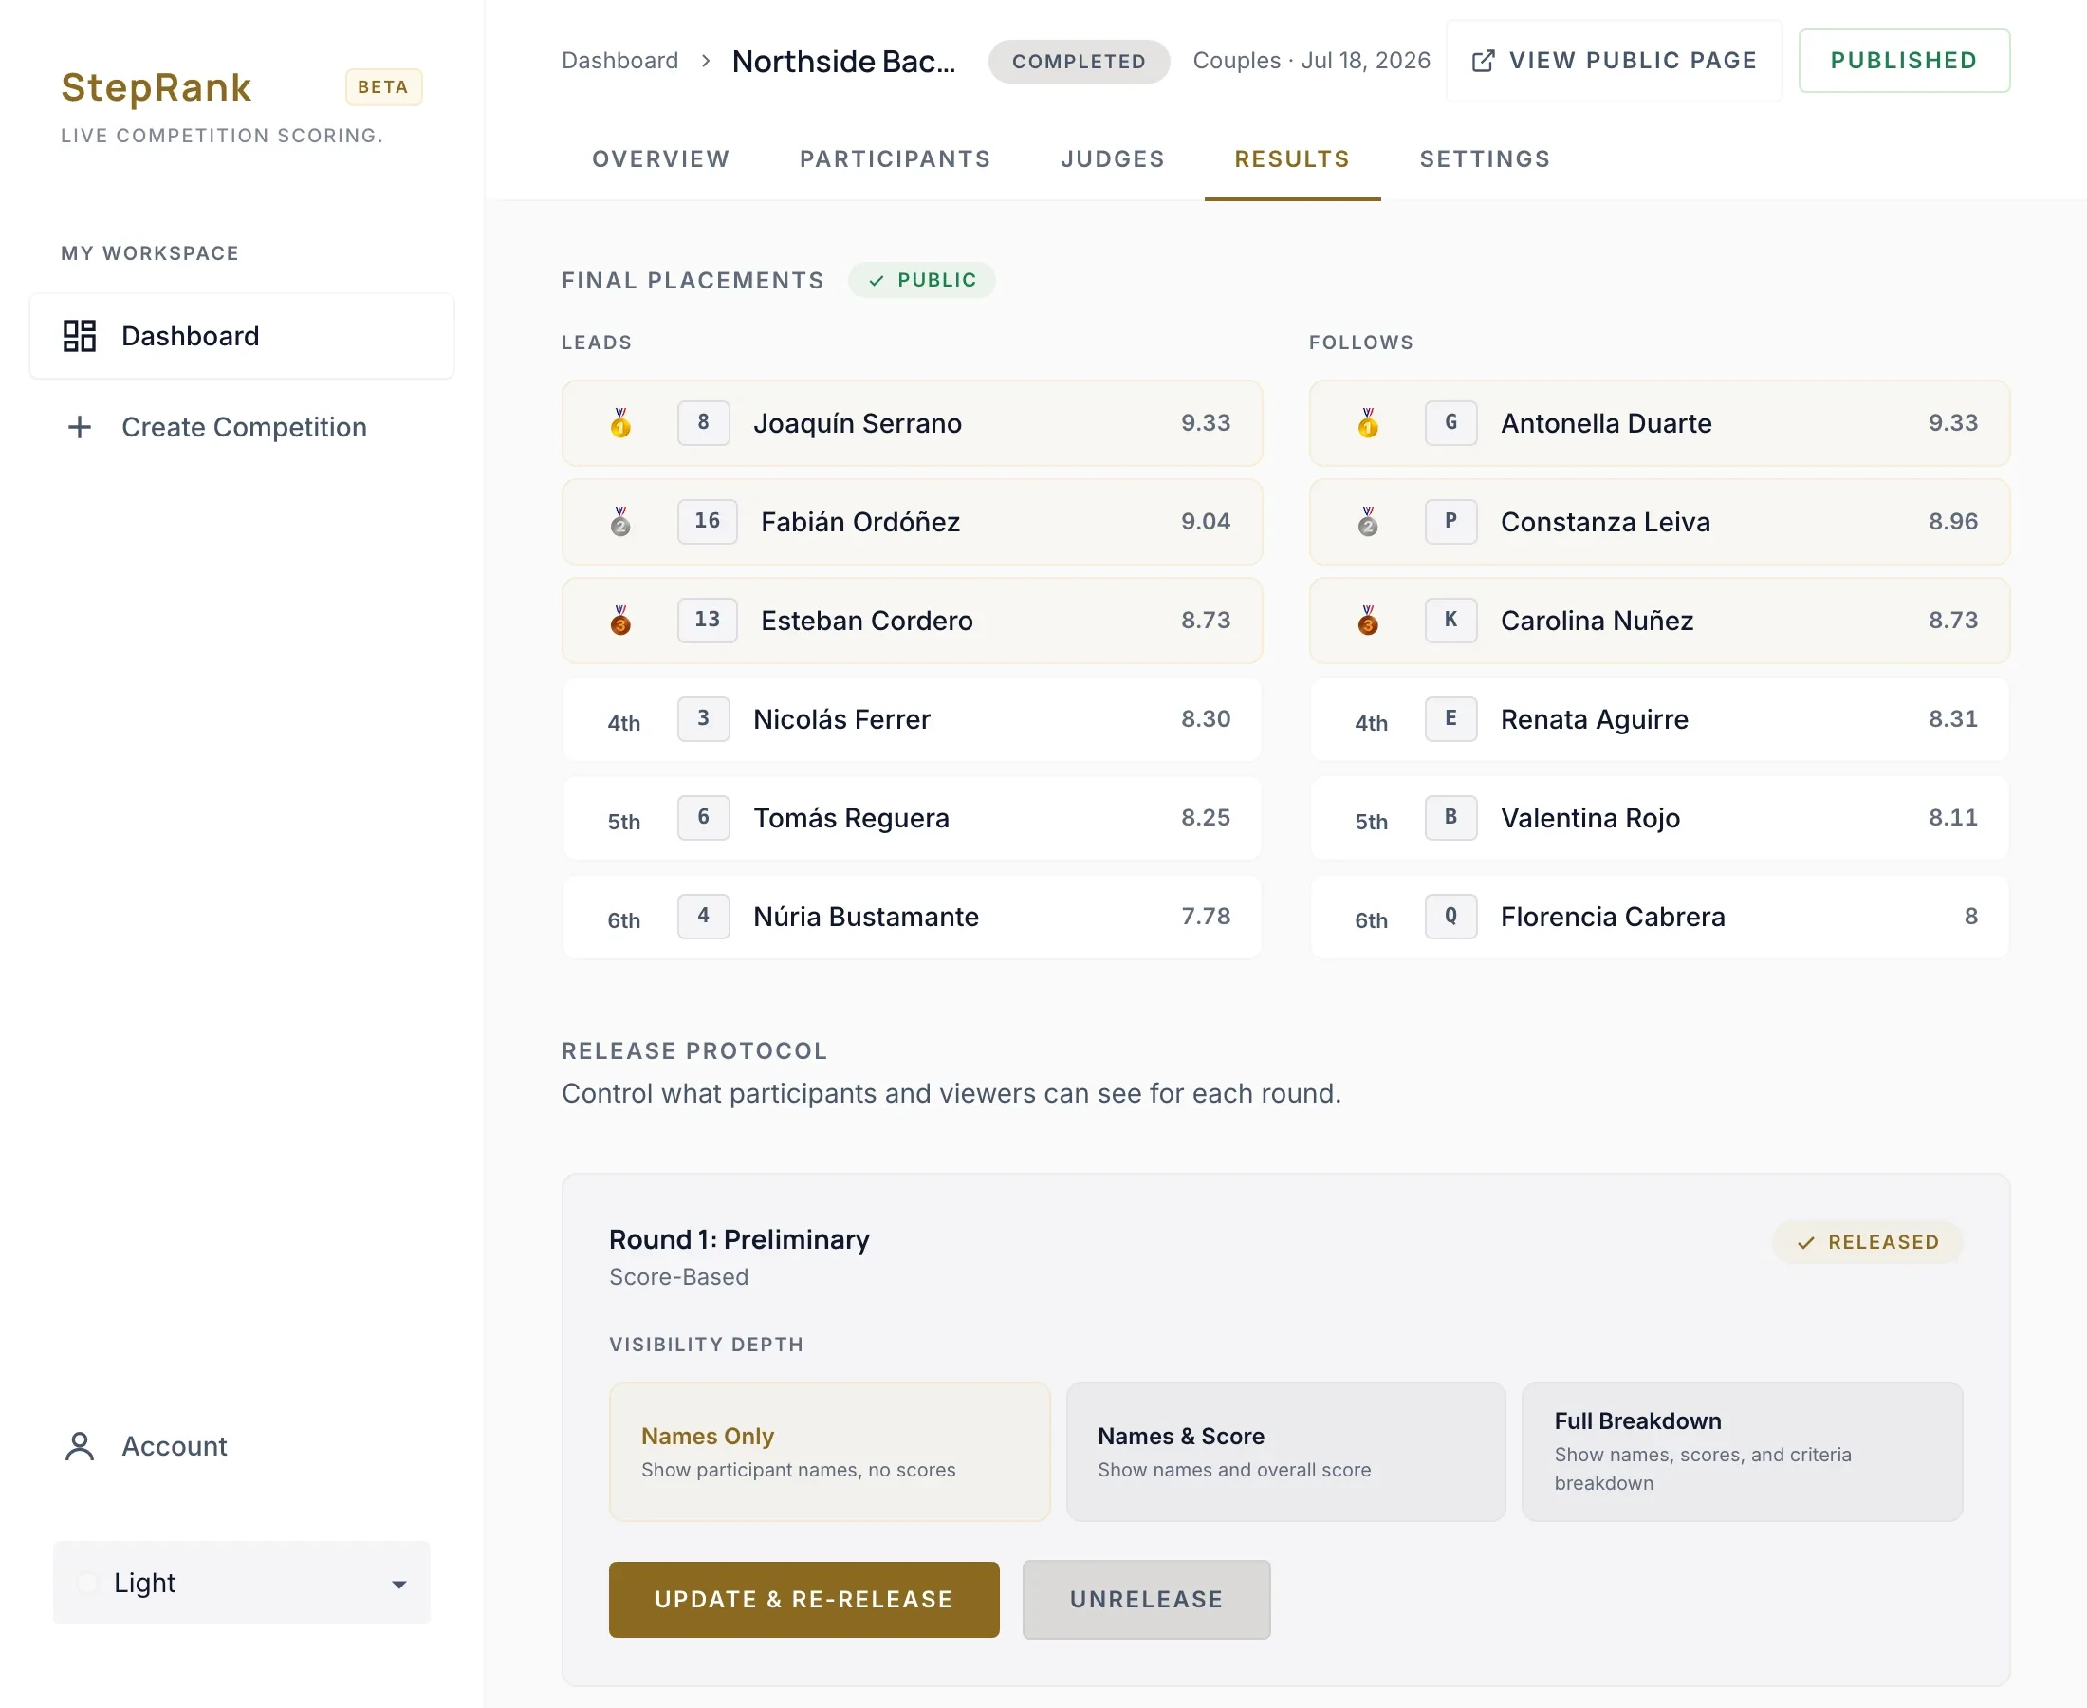Open the Light theme dropdown

coord(242,1583)
